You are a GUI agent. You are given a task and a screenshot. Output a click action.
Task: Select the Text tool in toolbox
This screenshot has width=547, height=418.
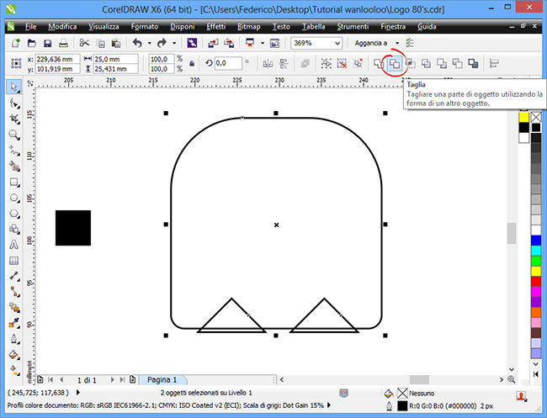[x=14, y=245]
